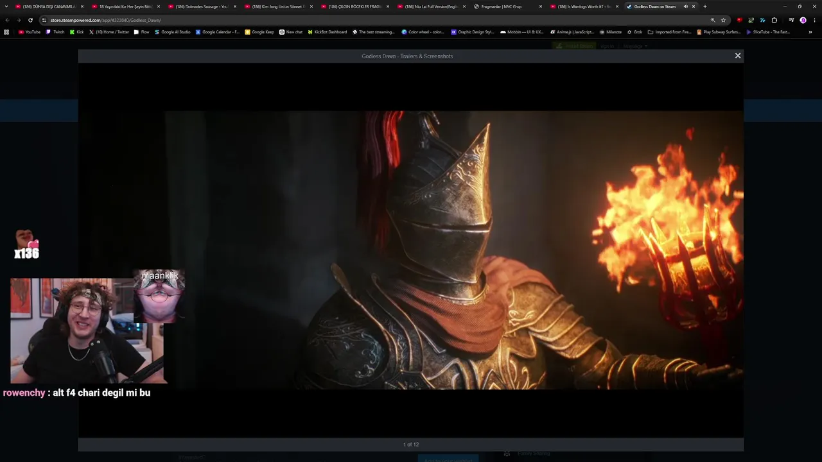Viewport: 822px width, 462px height.
Task: Open a new browser tab
Action: [x=704, y=6]
